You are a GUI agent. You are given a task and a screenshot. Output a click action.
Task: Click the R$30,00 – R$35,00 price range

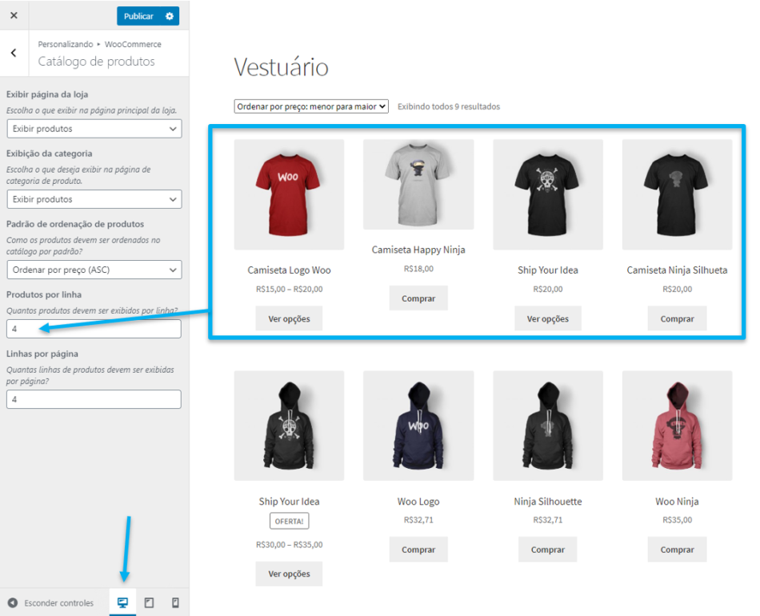(x=289, y=545)
